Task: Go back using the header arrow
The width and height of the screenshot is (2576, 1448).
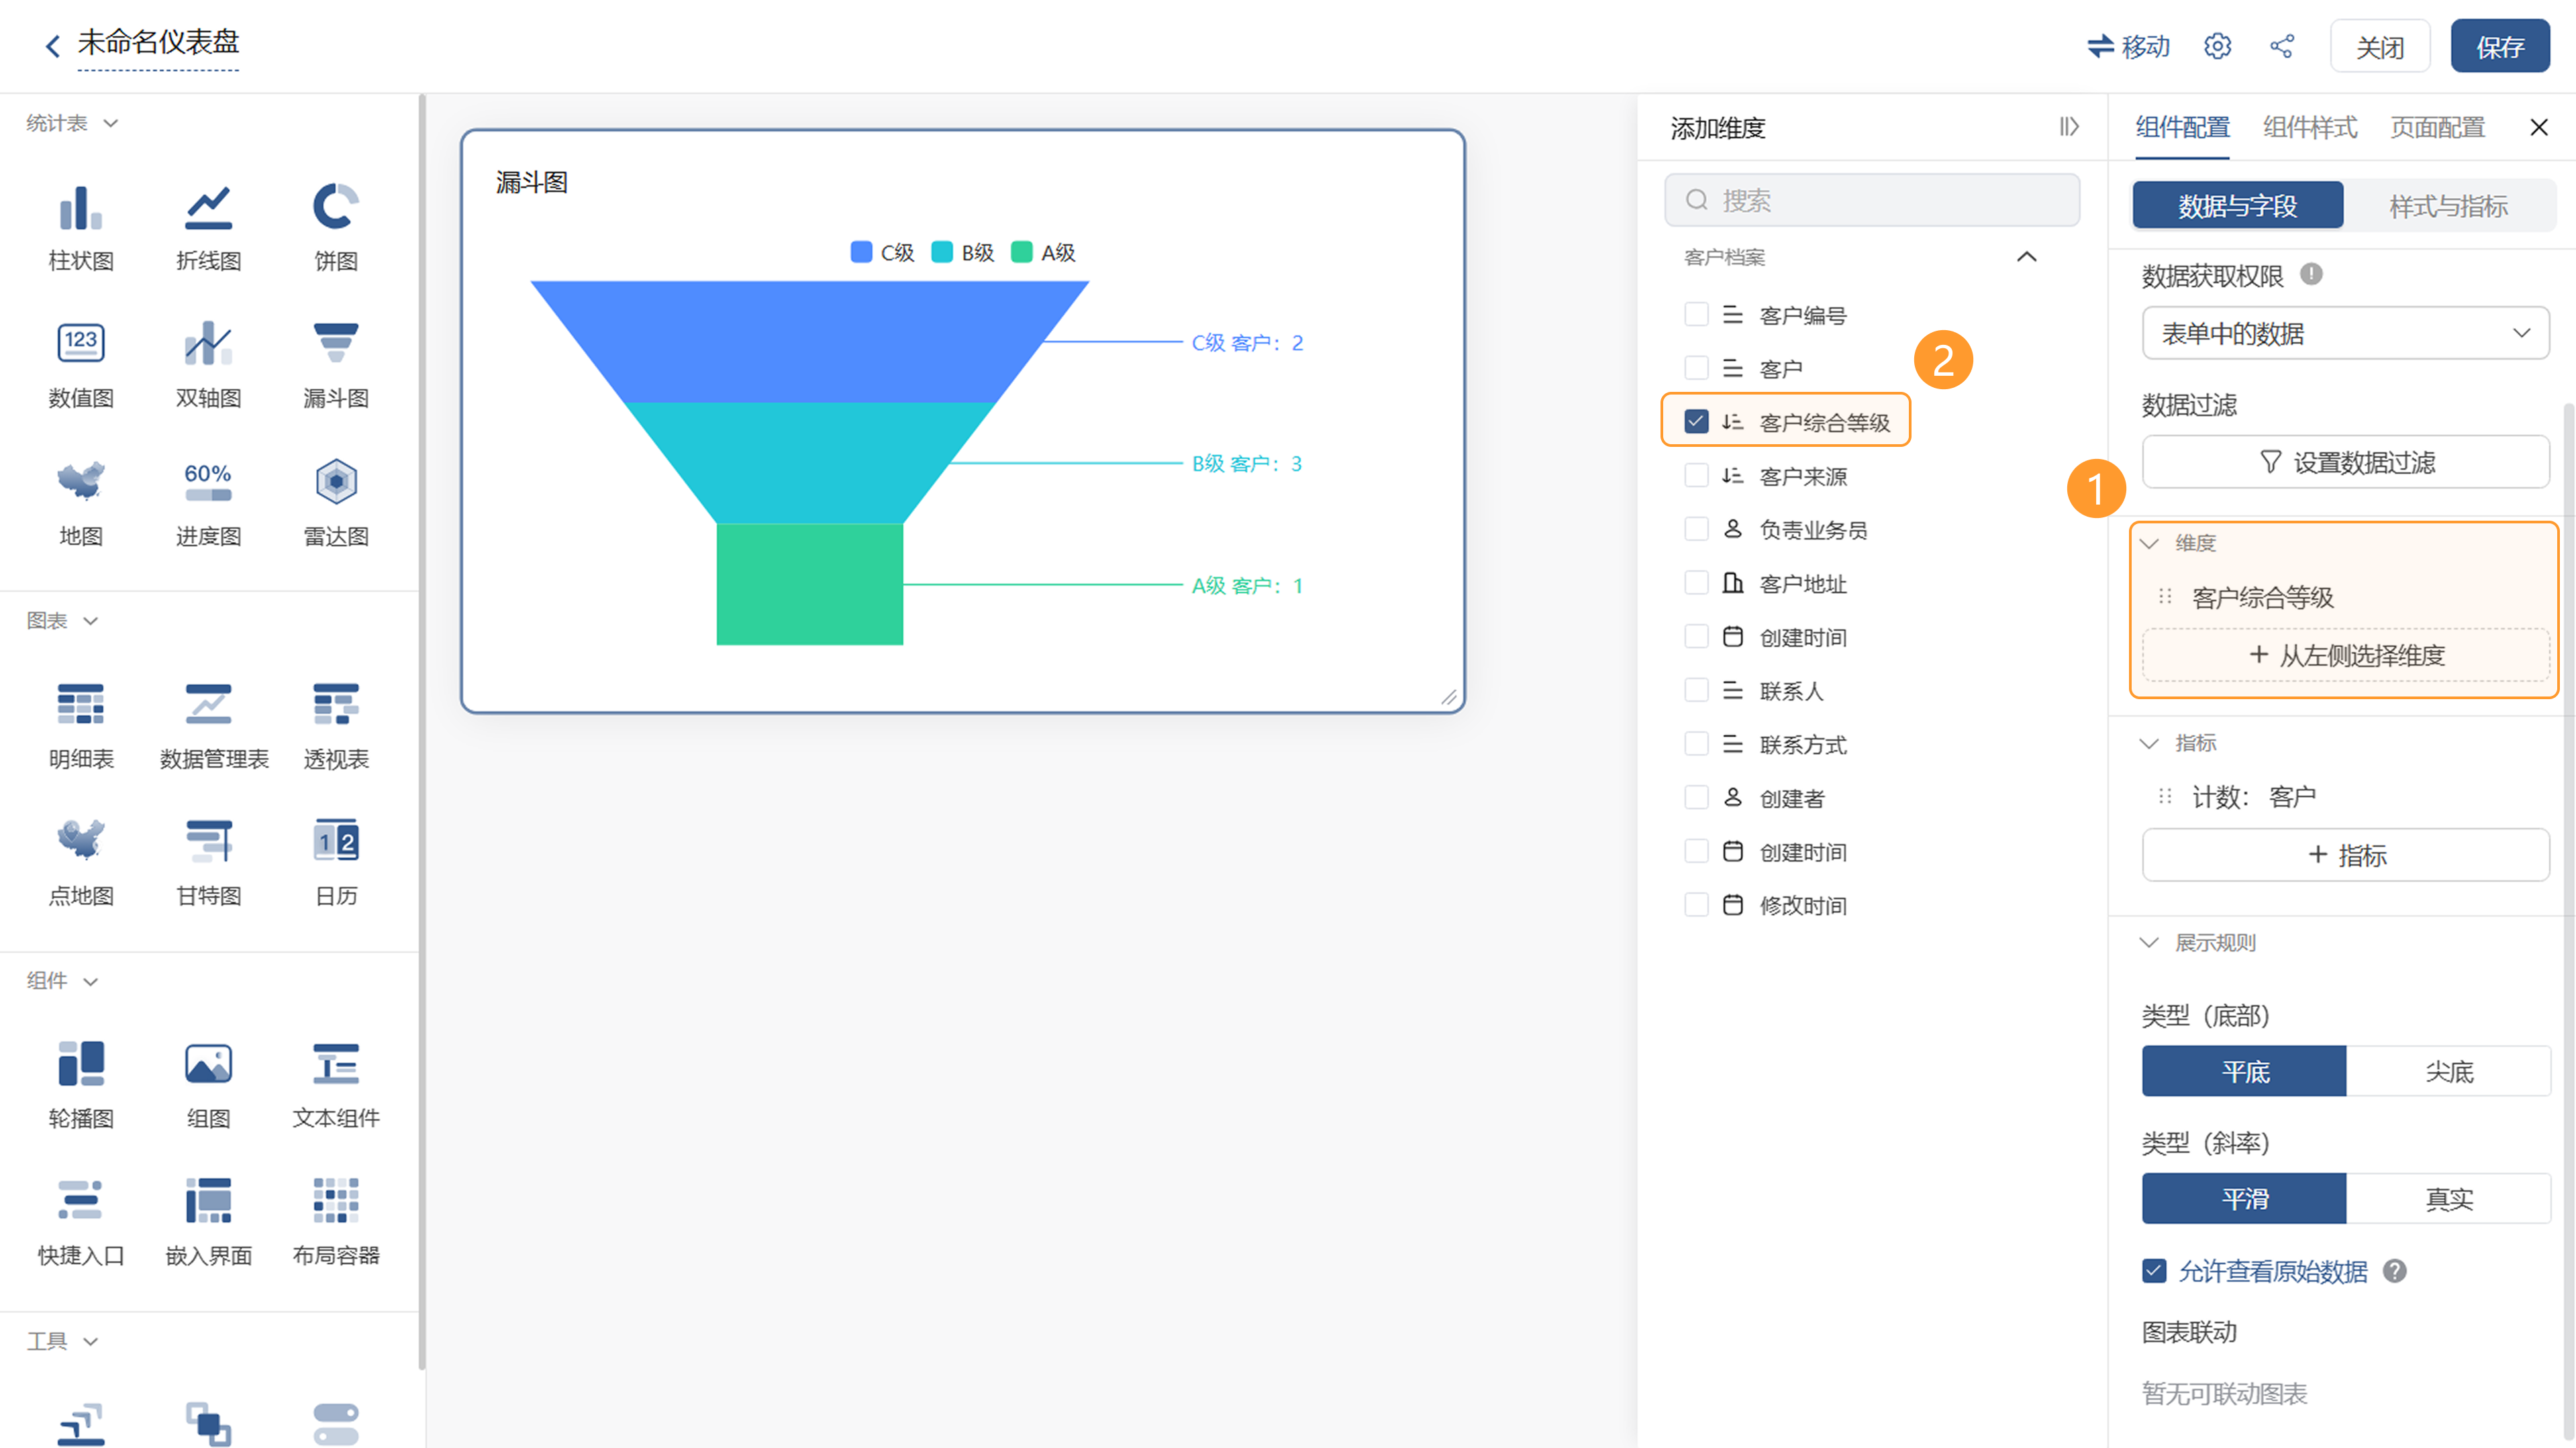Action: 52,46
